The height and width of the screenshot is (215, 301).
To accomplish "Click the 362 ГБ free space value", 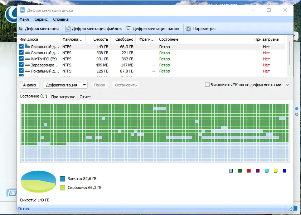I will (x=127, y=59).
